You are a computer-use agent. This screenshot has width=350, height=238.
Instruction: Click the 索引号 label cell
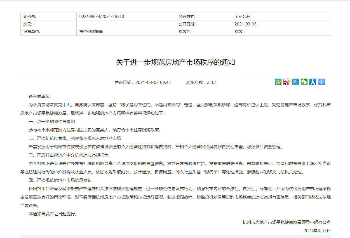pyautogui.click(x=48, y=17)
